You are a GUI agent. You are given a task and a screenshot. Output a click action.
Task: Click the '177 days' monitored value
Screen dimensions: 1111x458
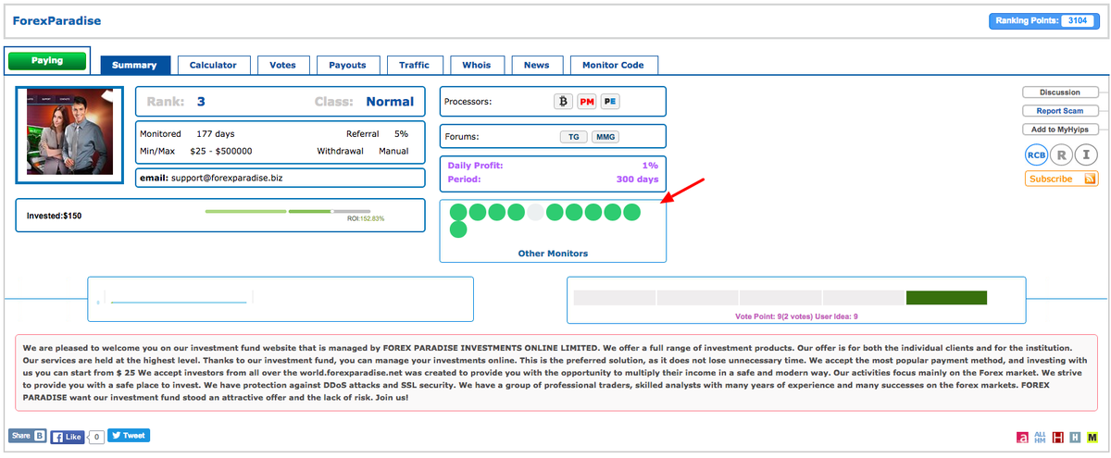click(217, 134)
